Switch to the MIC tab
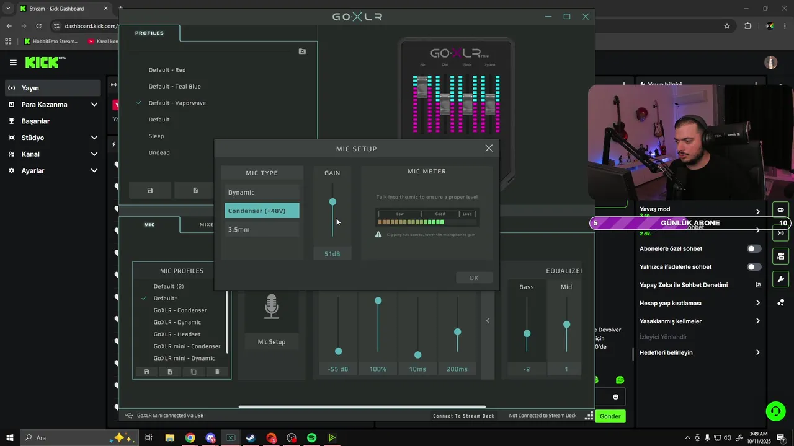The height and width of the screenshot is (446, 794). point(149,224)
